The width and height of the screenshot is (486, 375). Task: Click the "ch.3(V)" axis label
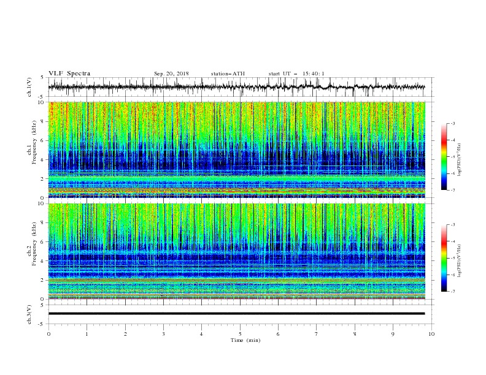29,314
